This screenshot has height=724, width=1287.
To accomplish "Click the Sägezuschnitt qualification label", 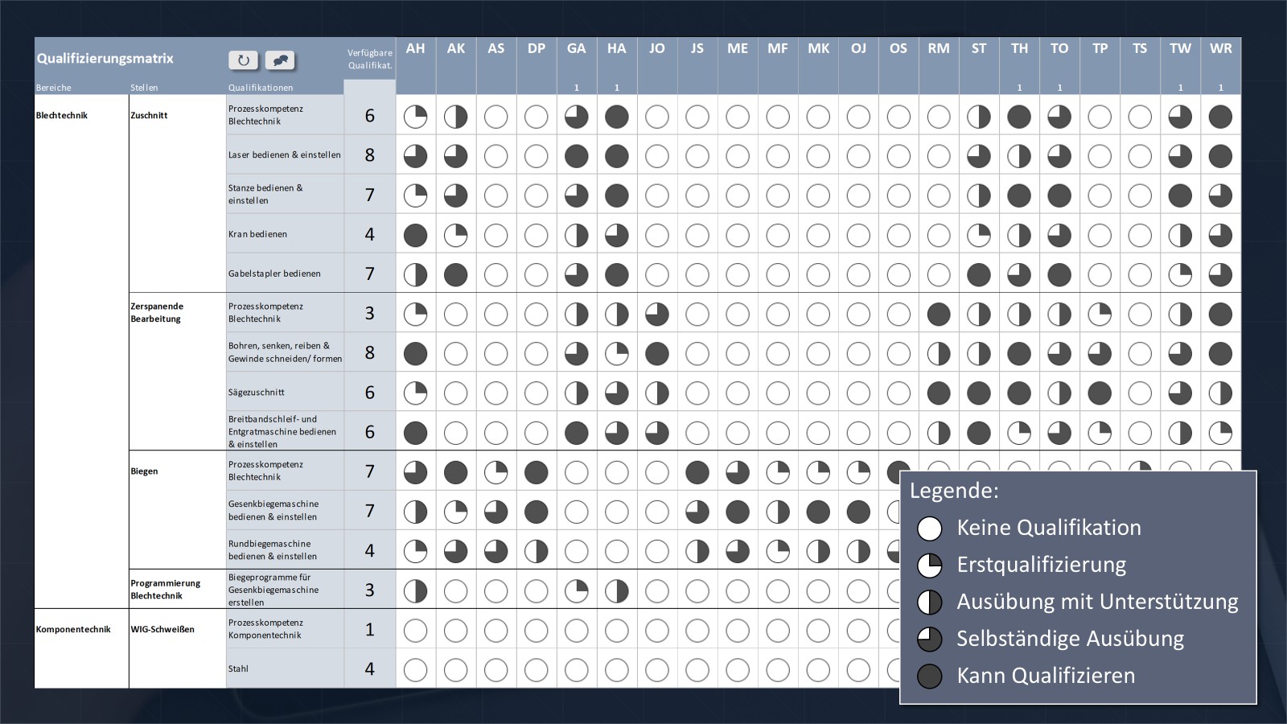I will [256, 393].
